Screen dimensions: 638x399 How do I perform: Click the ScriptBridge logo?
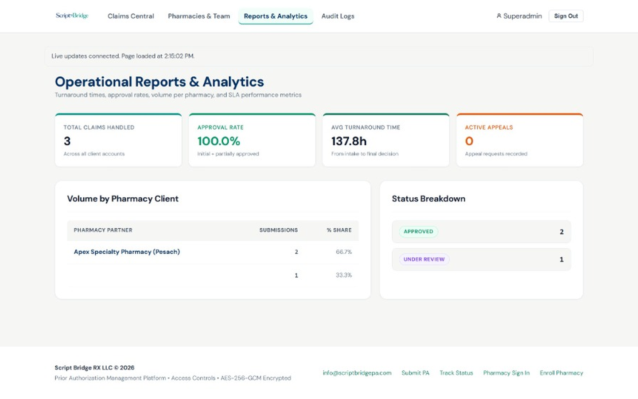tap(72, 16)
